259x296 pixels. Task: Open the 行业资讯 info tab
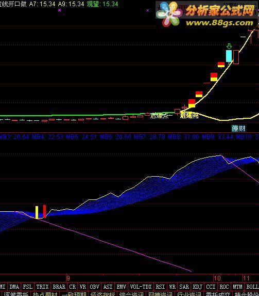(x=189, y=294)
